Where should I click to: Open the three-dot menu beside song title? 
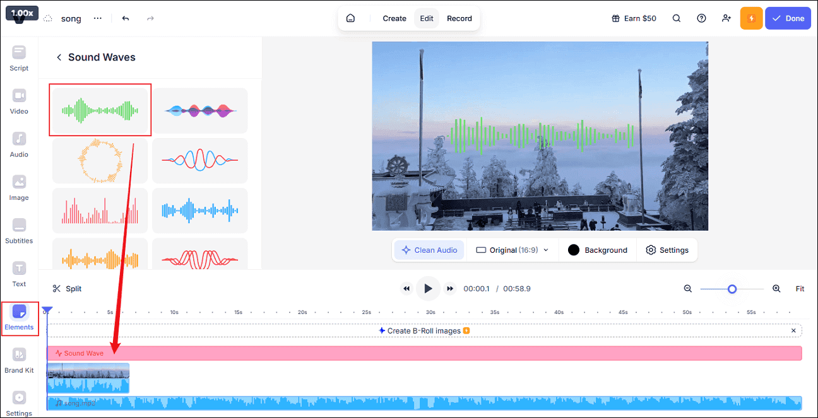pyautogui.click(x=98, y=18)
